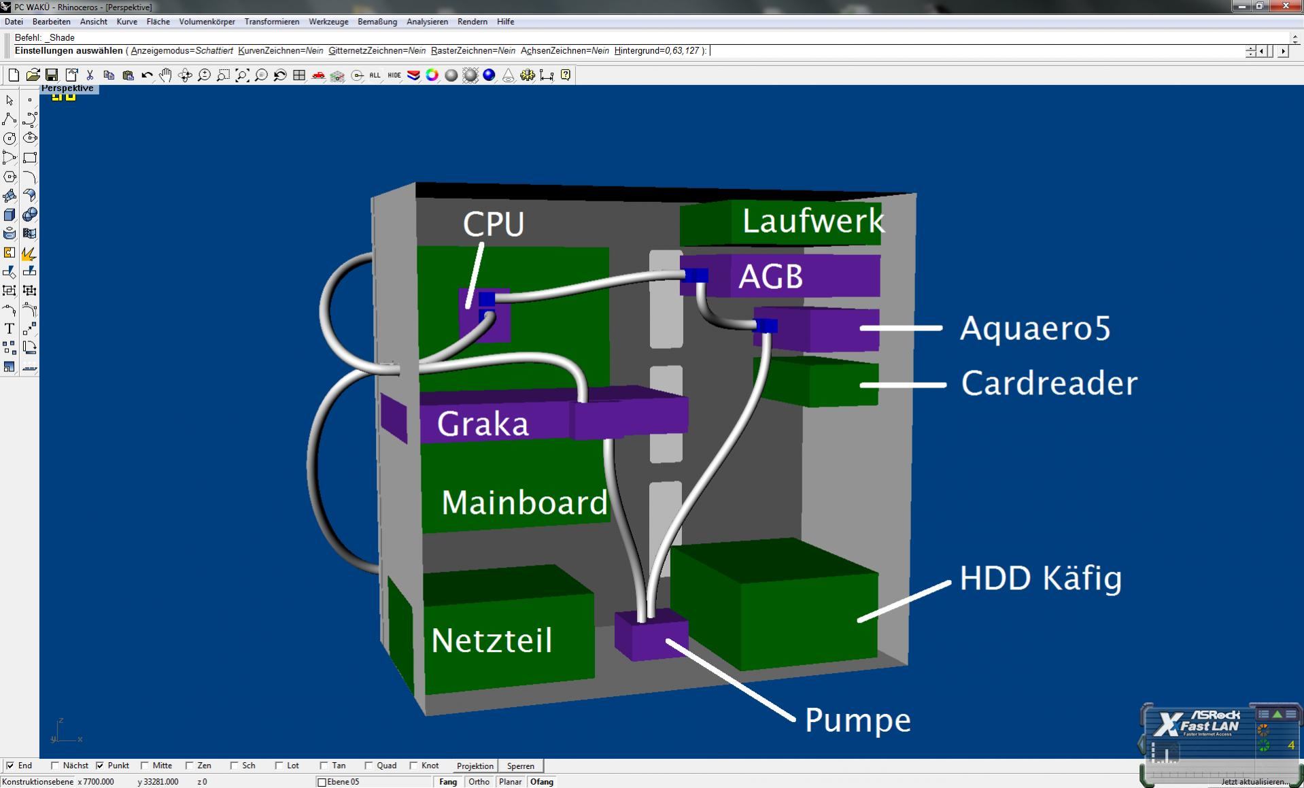Select the Rectangle tool in left toolbar
1304x788 pixels.
tap(30, 158)
